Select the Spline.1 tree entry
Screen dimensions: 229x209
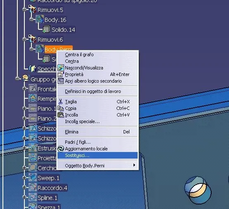pyautogui.click(x=47, y=198)
